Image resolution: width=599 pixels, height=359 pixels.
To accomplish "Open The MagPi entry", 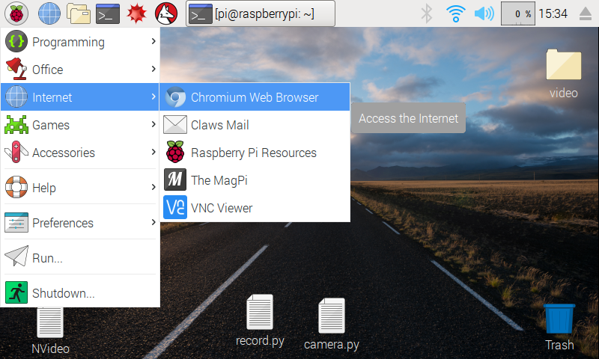I will 255,180.
